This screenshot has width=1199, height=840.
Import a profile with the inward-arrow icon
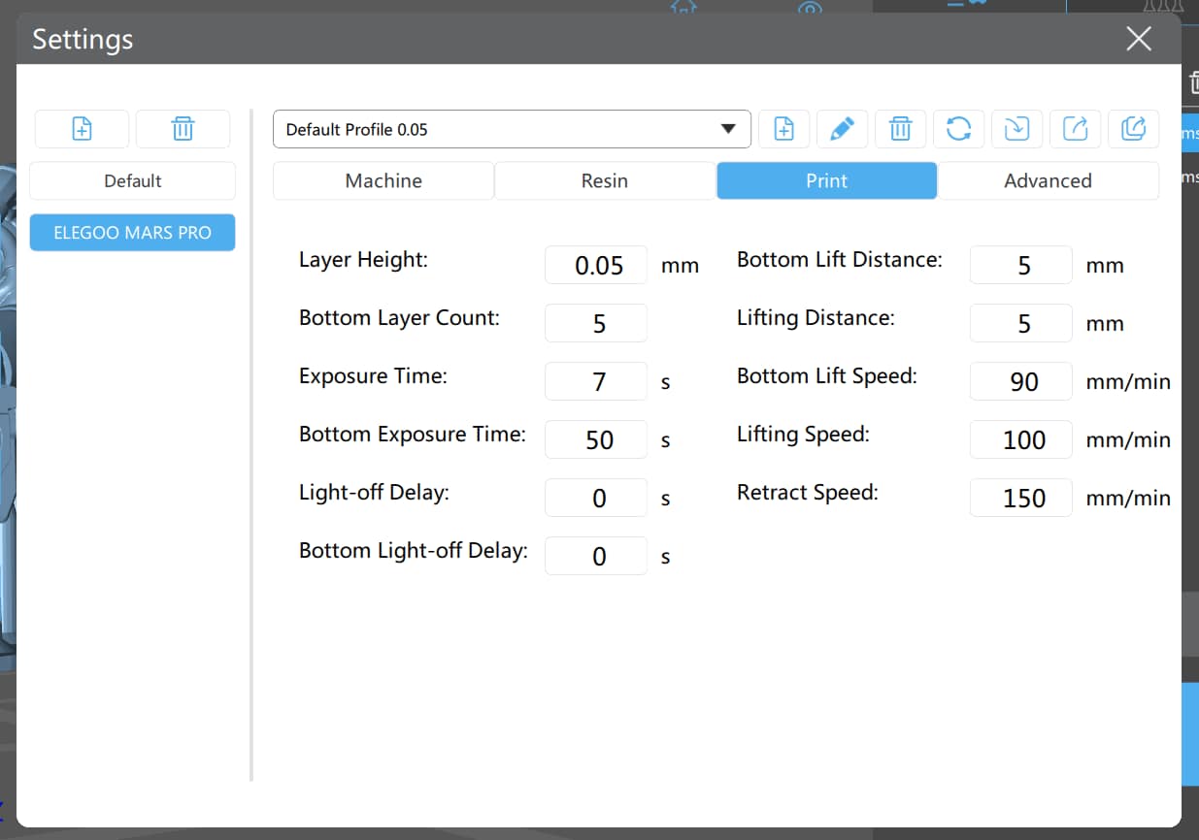tap(1016, 129)
